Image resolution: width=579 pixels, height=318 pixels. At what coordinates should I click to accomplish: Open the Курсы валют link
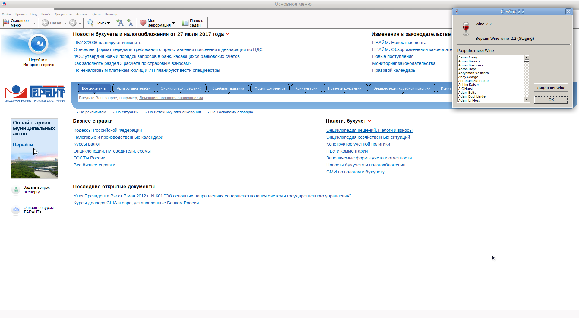(x=87, y=144)
